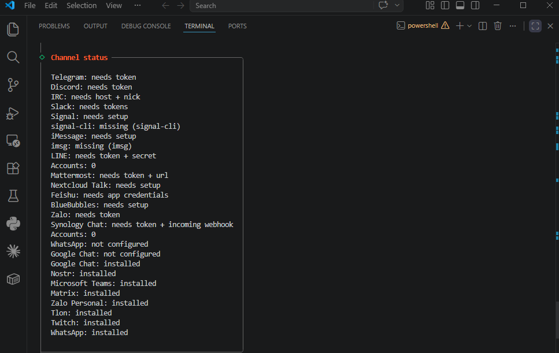
Task: Click 'Feishu: needs app credentials'
Action: [109, 195]
